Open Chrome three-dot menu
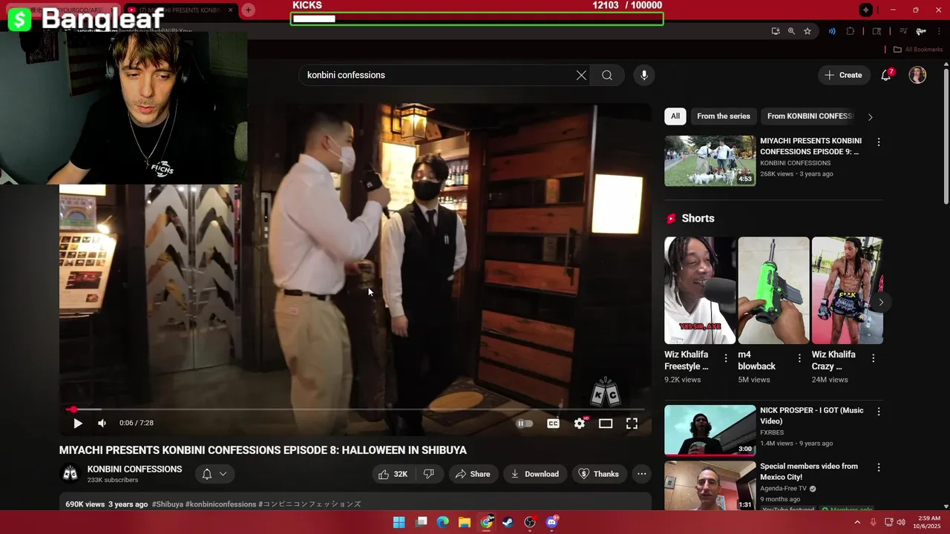The height and width of the screenshot is (534, 950). (x=938, y=31)
